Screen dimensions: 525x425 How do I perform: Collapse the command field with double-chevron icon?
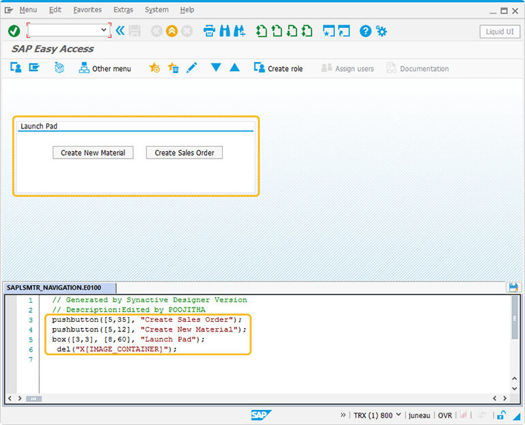click(120, 31)
